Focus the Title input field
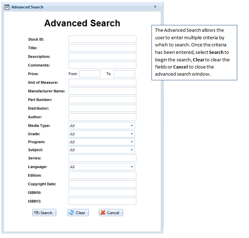Image resolution: width=249 pixels, height=238 pixels. click(x=102, y=48)
